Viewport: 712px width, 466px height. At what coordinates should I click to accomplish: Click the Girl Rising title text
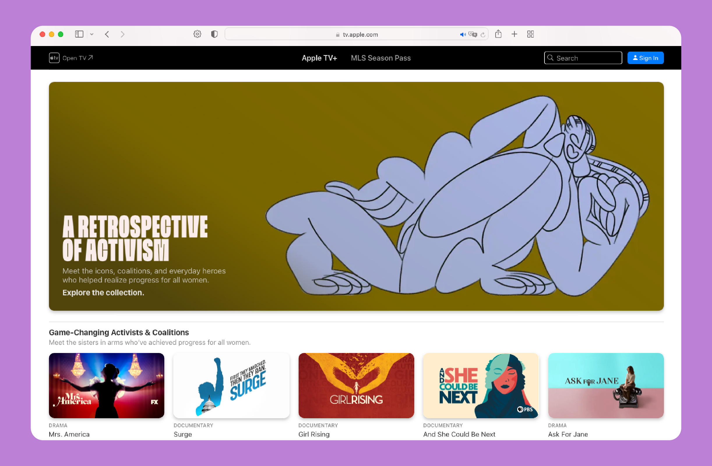click(314, 434)
